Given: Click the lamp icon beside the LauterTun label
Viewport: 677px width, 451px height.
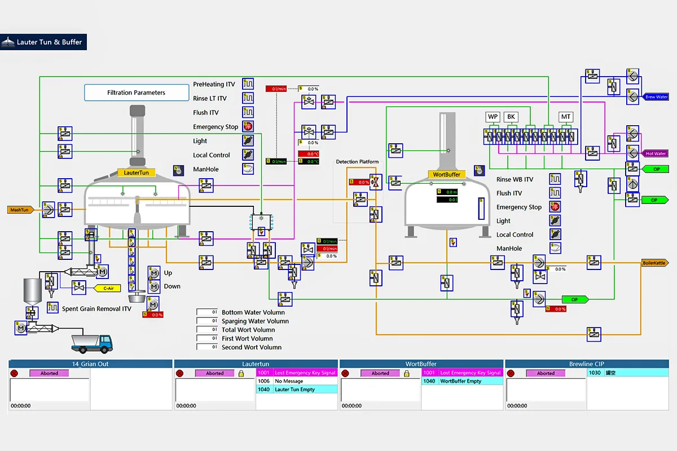Looking at the screenshot, I should coord(178,170).
